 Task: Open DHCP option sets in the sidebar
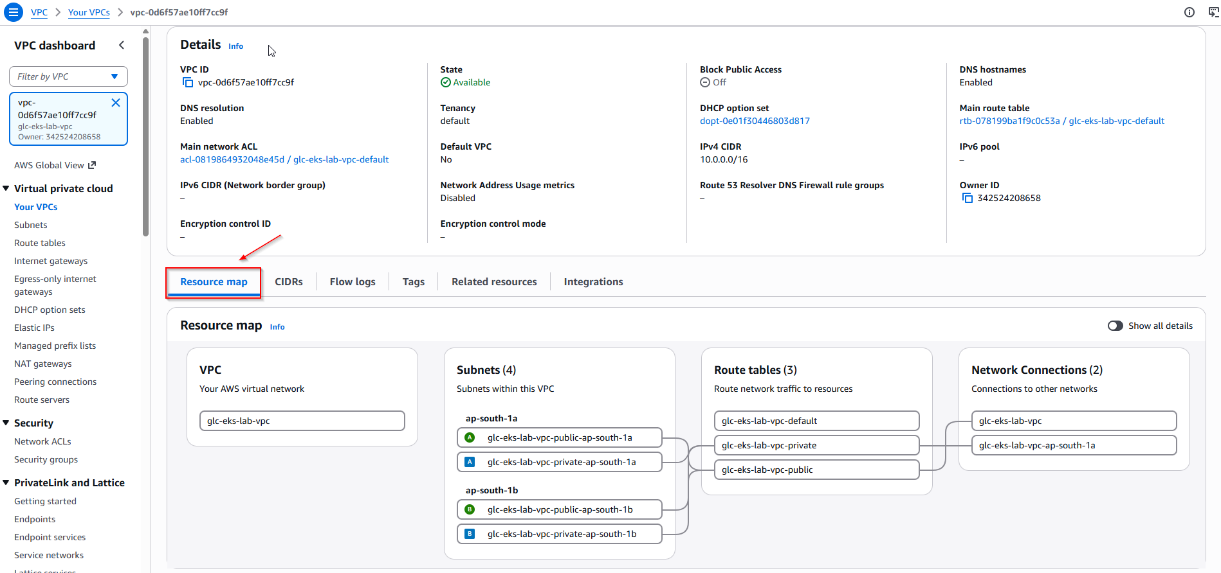tap(50, 310)
